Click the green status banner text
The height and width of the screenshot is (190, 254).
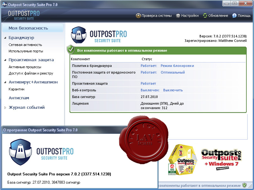point(122,50)
